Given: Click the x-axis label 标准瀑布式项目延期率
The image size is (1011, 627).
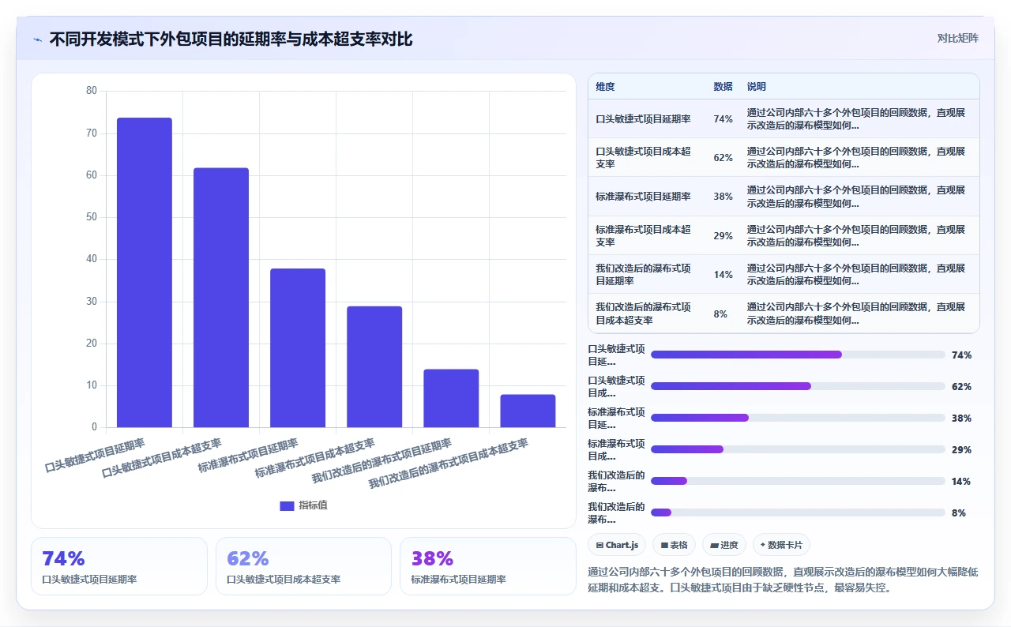Looking at the screenshot, I should pos(248,456).
